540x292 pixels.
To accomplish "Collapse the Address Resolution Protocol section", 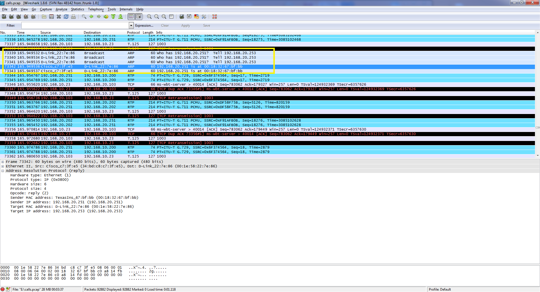I will [3, 171].
